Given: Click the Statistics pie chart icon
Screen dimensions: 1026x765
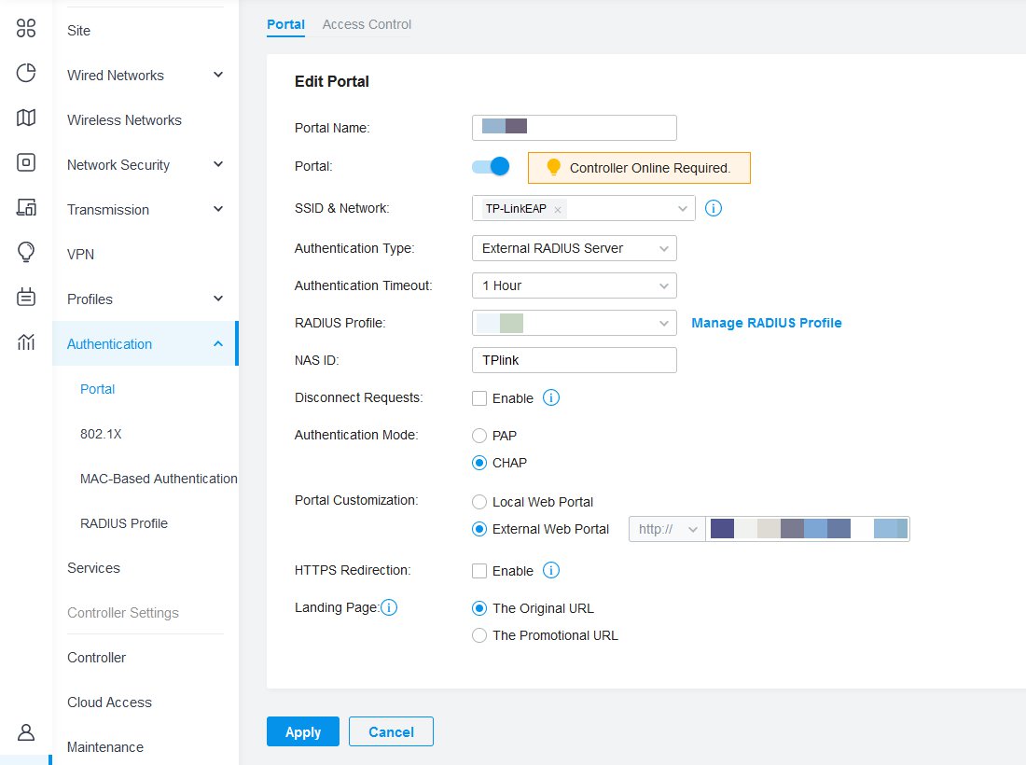Looking at the screenshot, I should 26,73.
